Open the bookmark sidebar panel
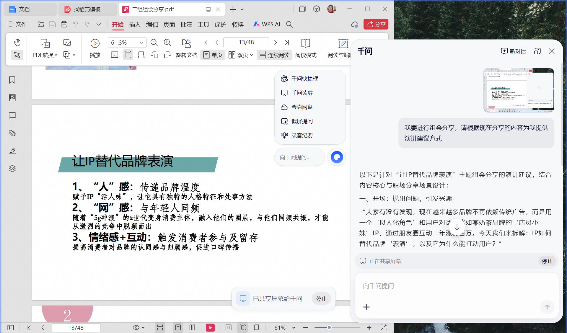 pos(12,80)
